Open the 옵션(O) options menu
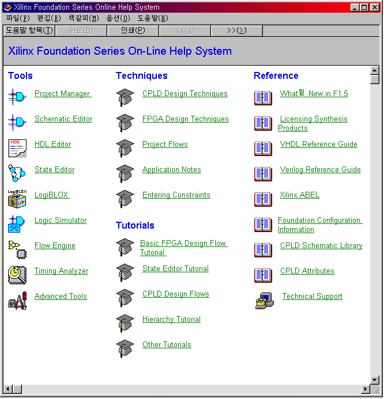The height and width of the screenshot is (399, 384). tap(118, 18)
